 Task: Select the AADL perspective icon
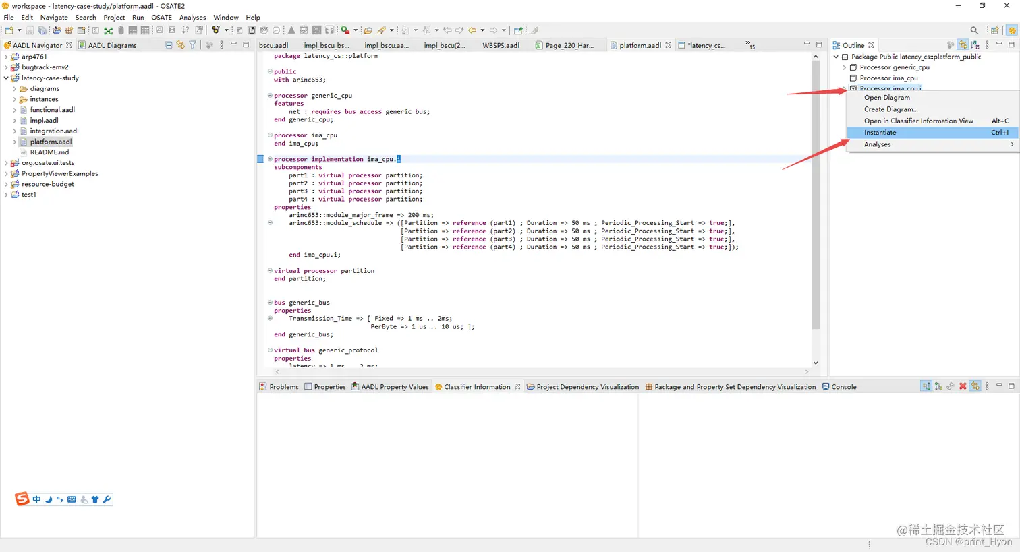[x=1012, y=30]
